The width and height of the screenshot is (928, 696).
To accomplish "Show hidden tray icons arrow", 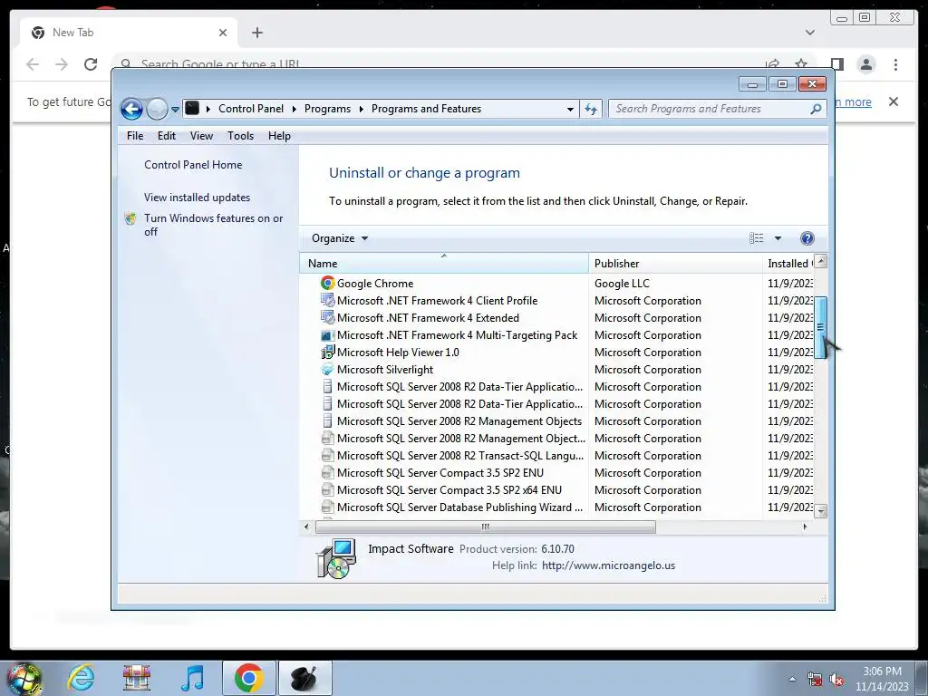I will (792, 679).
